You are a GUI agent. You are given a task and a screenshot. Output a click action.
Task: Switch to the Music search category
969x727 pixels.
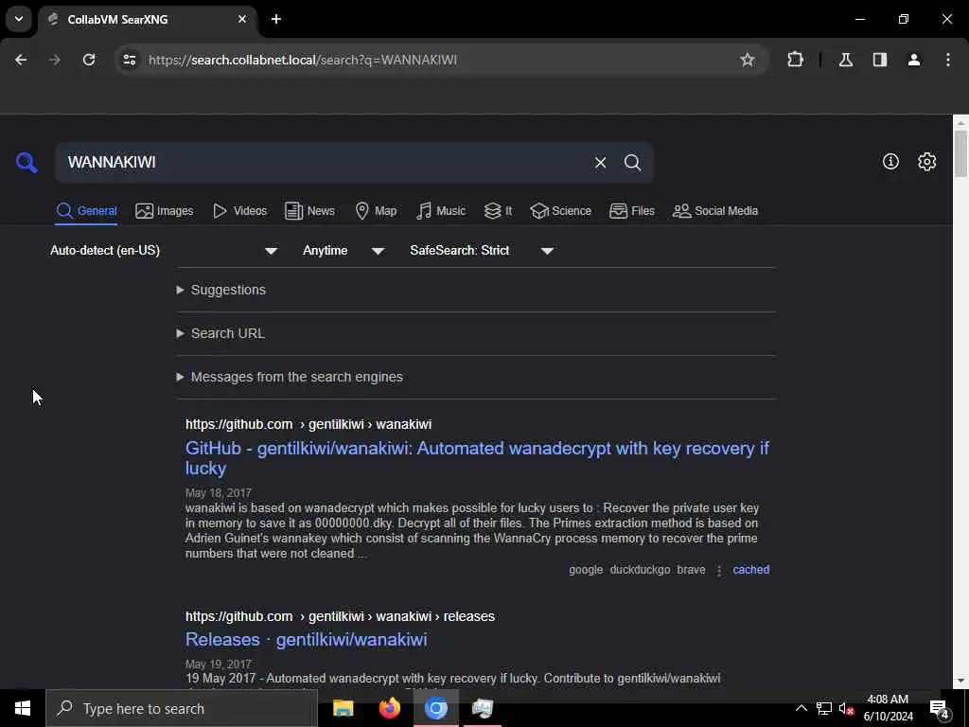click(441, 211)
